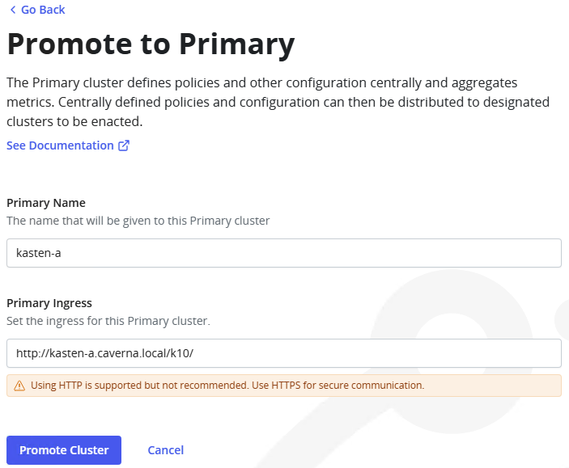This screenshot has width=569, height=468.
Task: Click the Promote to Primary heading
Action: coord(151,44)
